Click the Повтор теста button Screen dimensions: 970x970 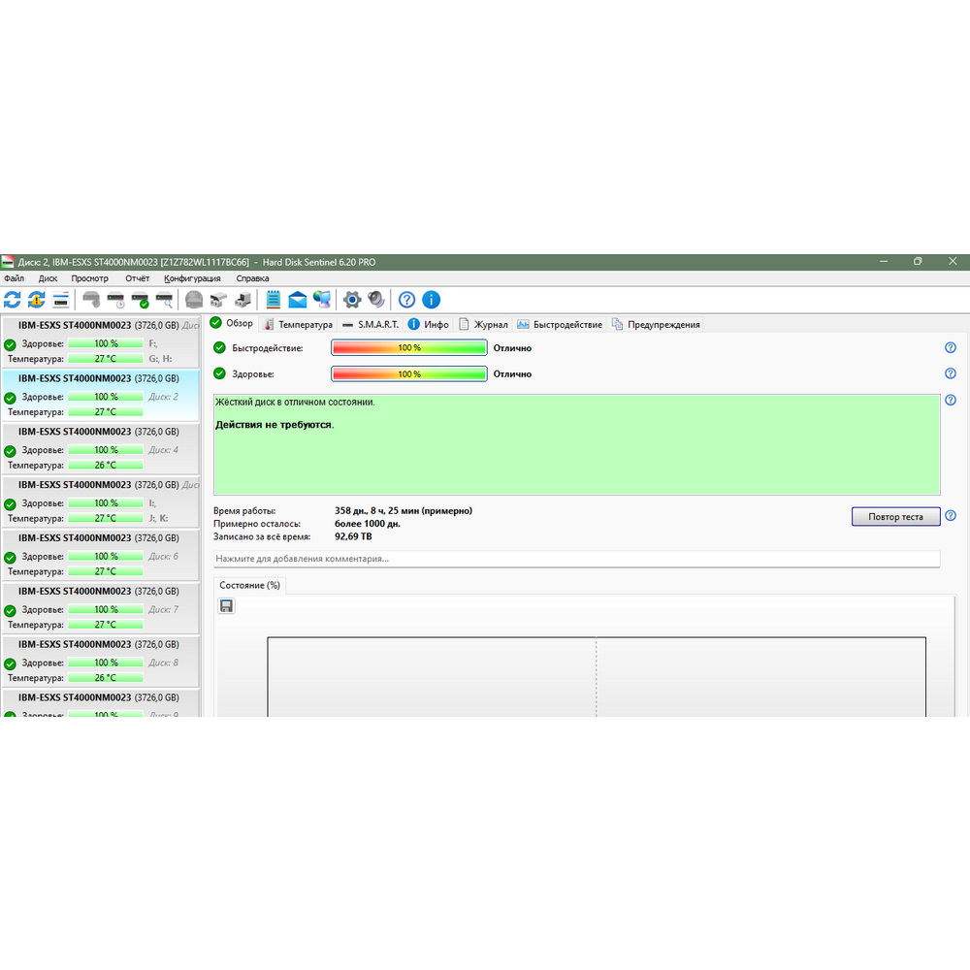(895, 517)
